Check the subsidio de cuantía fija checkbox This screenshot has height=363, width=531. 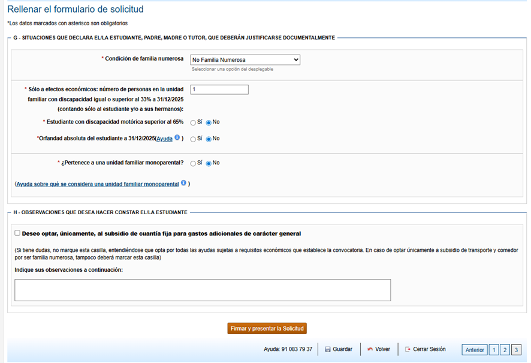[x=17, y=233]
